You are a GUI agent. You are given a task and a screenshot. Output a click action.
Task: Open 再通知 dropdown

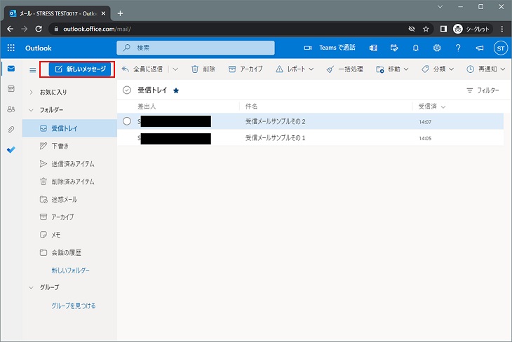[503, 69]
